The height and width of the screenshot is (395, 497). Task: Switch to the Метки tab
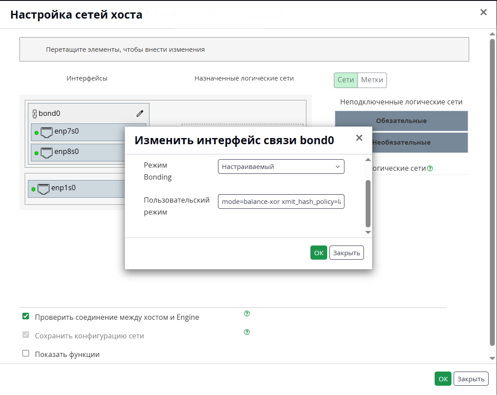tap(372, 80)
